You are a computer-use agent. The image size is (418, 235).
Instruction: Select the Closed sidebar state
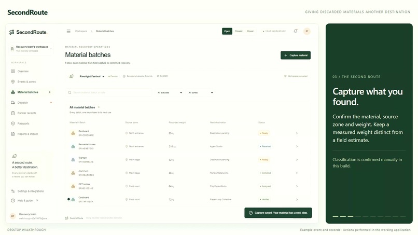[x=239, y=31]
